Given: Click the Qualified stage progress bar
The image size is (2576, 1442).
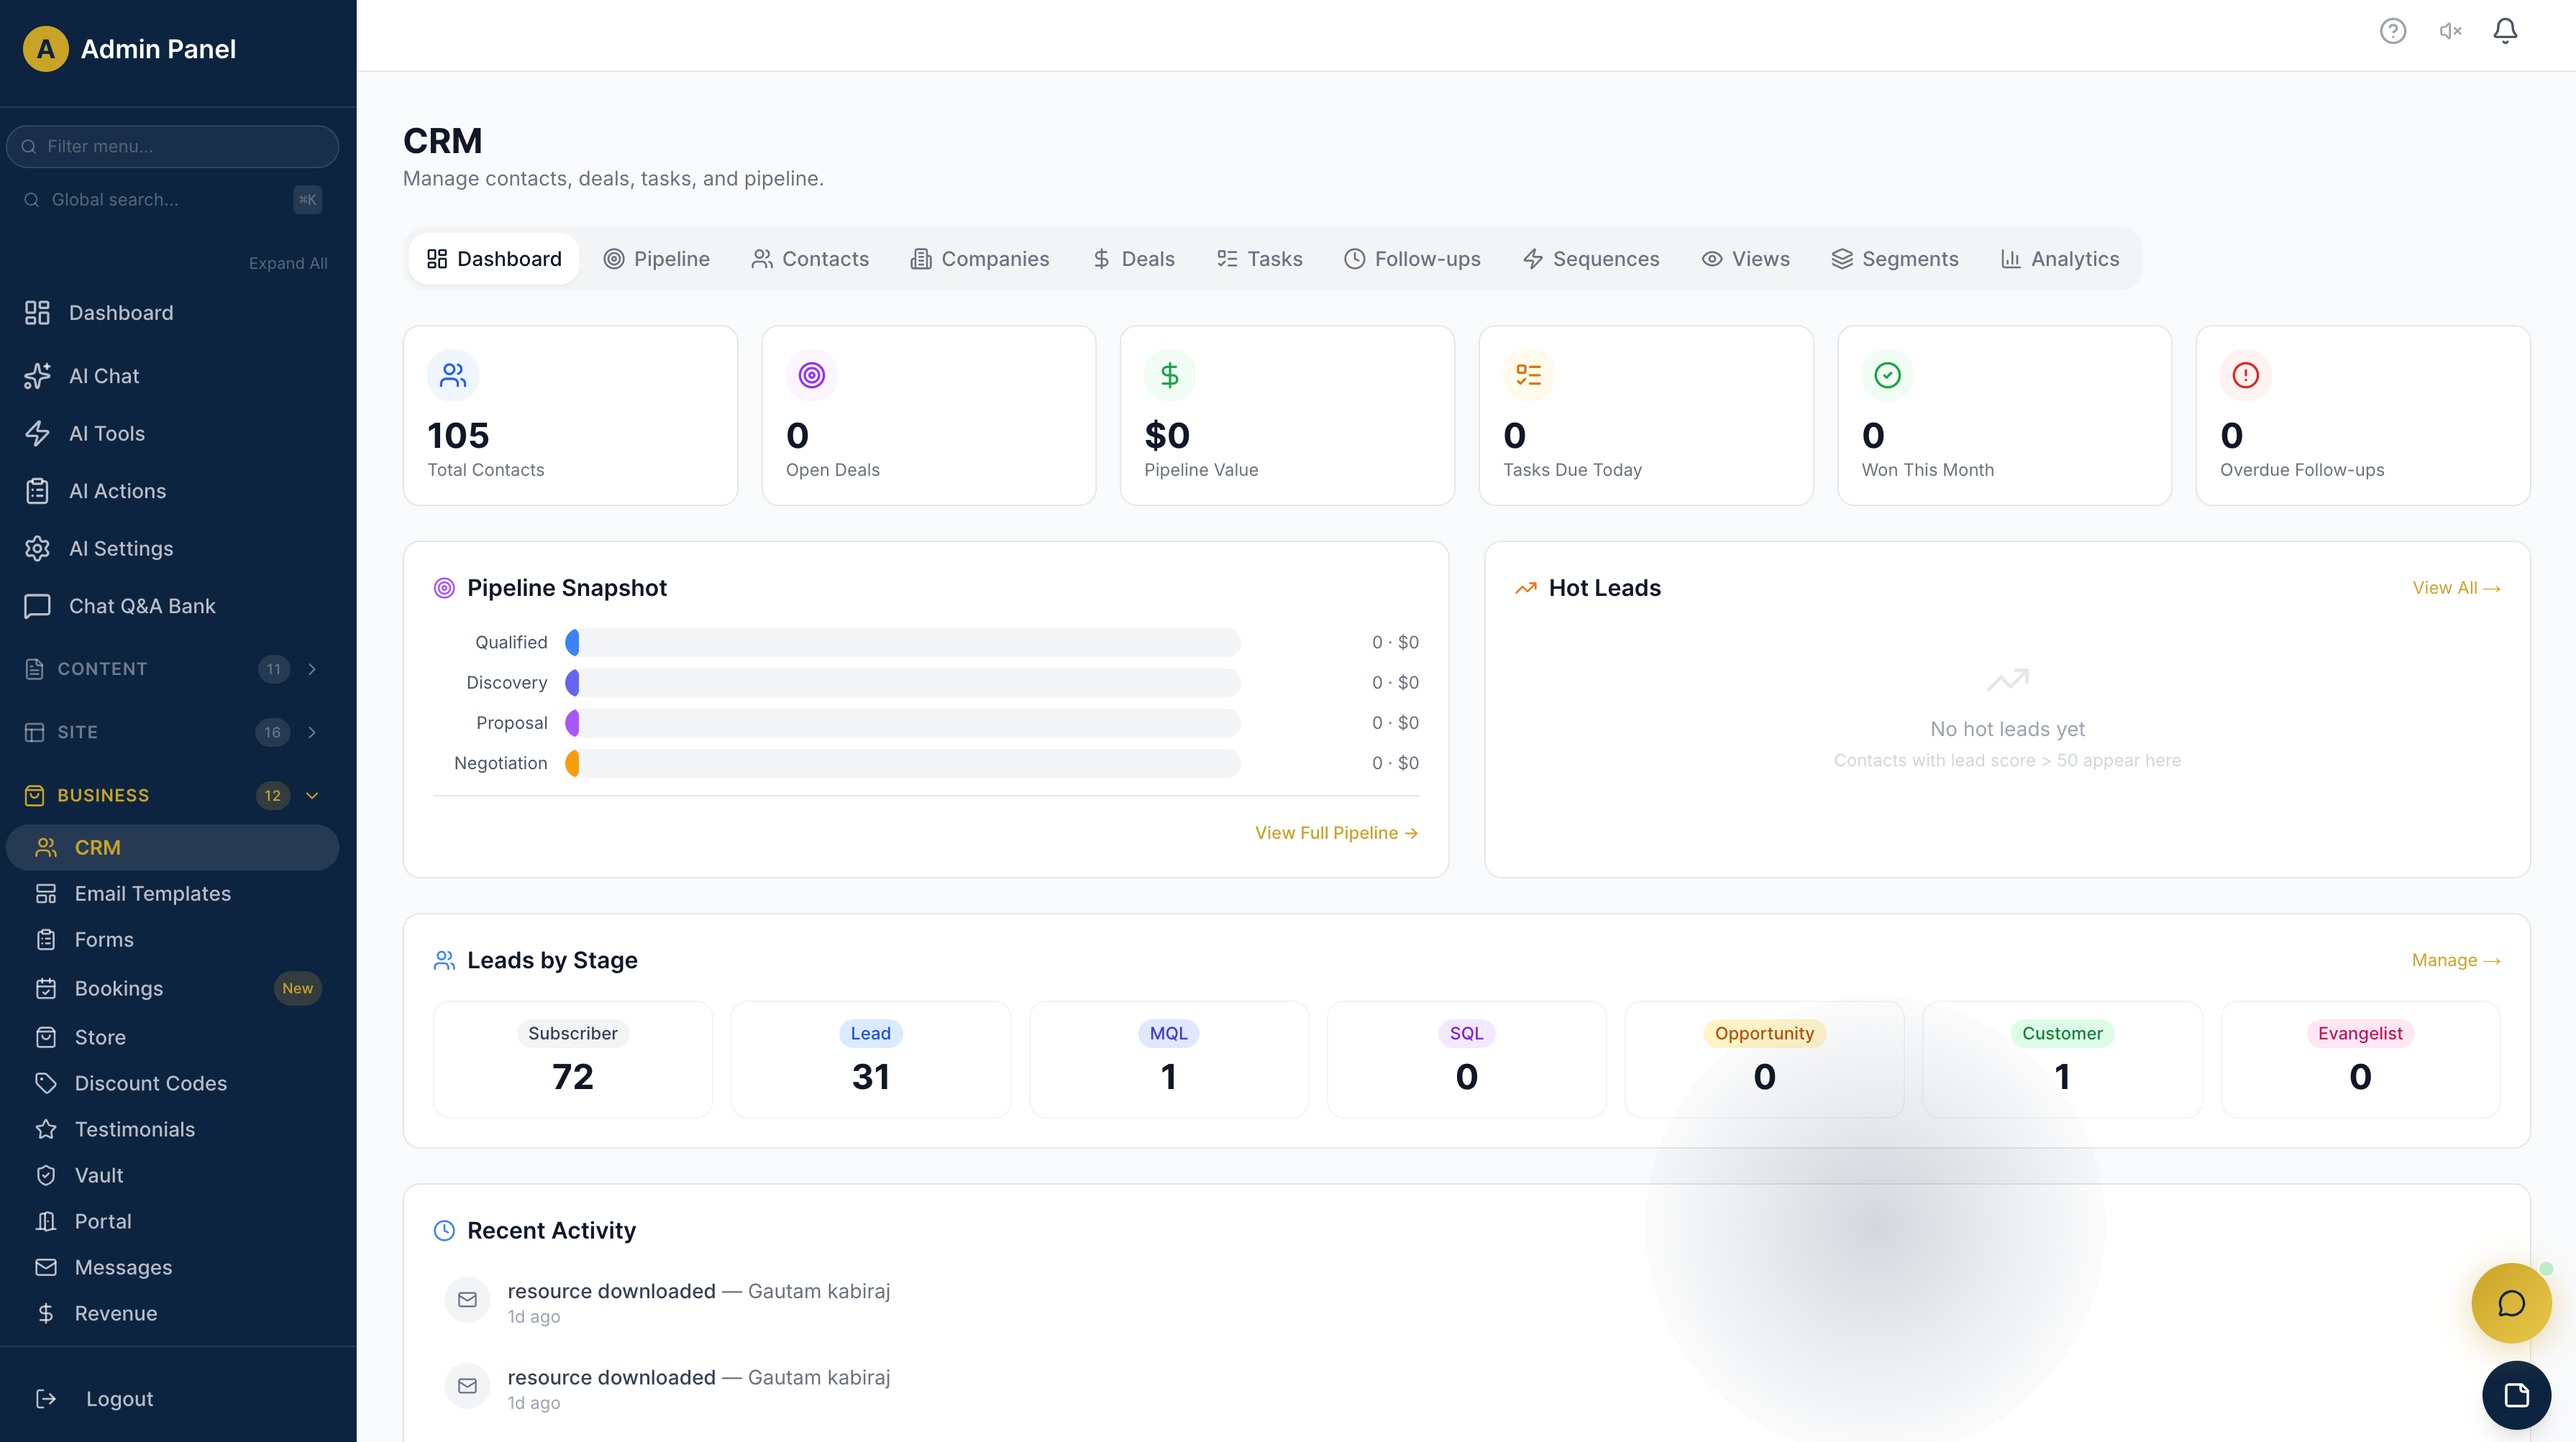Looking at the screenshot, I should [900, 643].
